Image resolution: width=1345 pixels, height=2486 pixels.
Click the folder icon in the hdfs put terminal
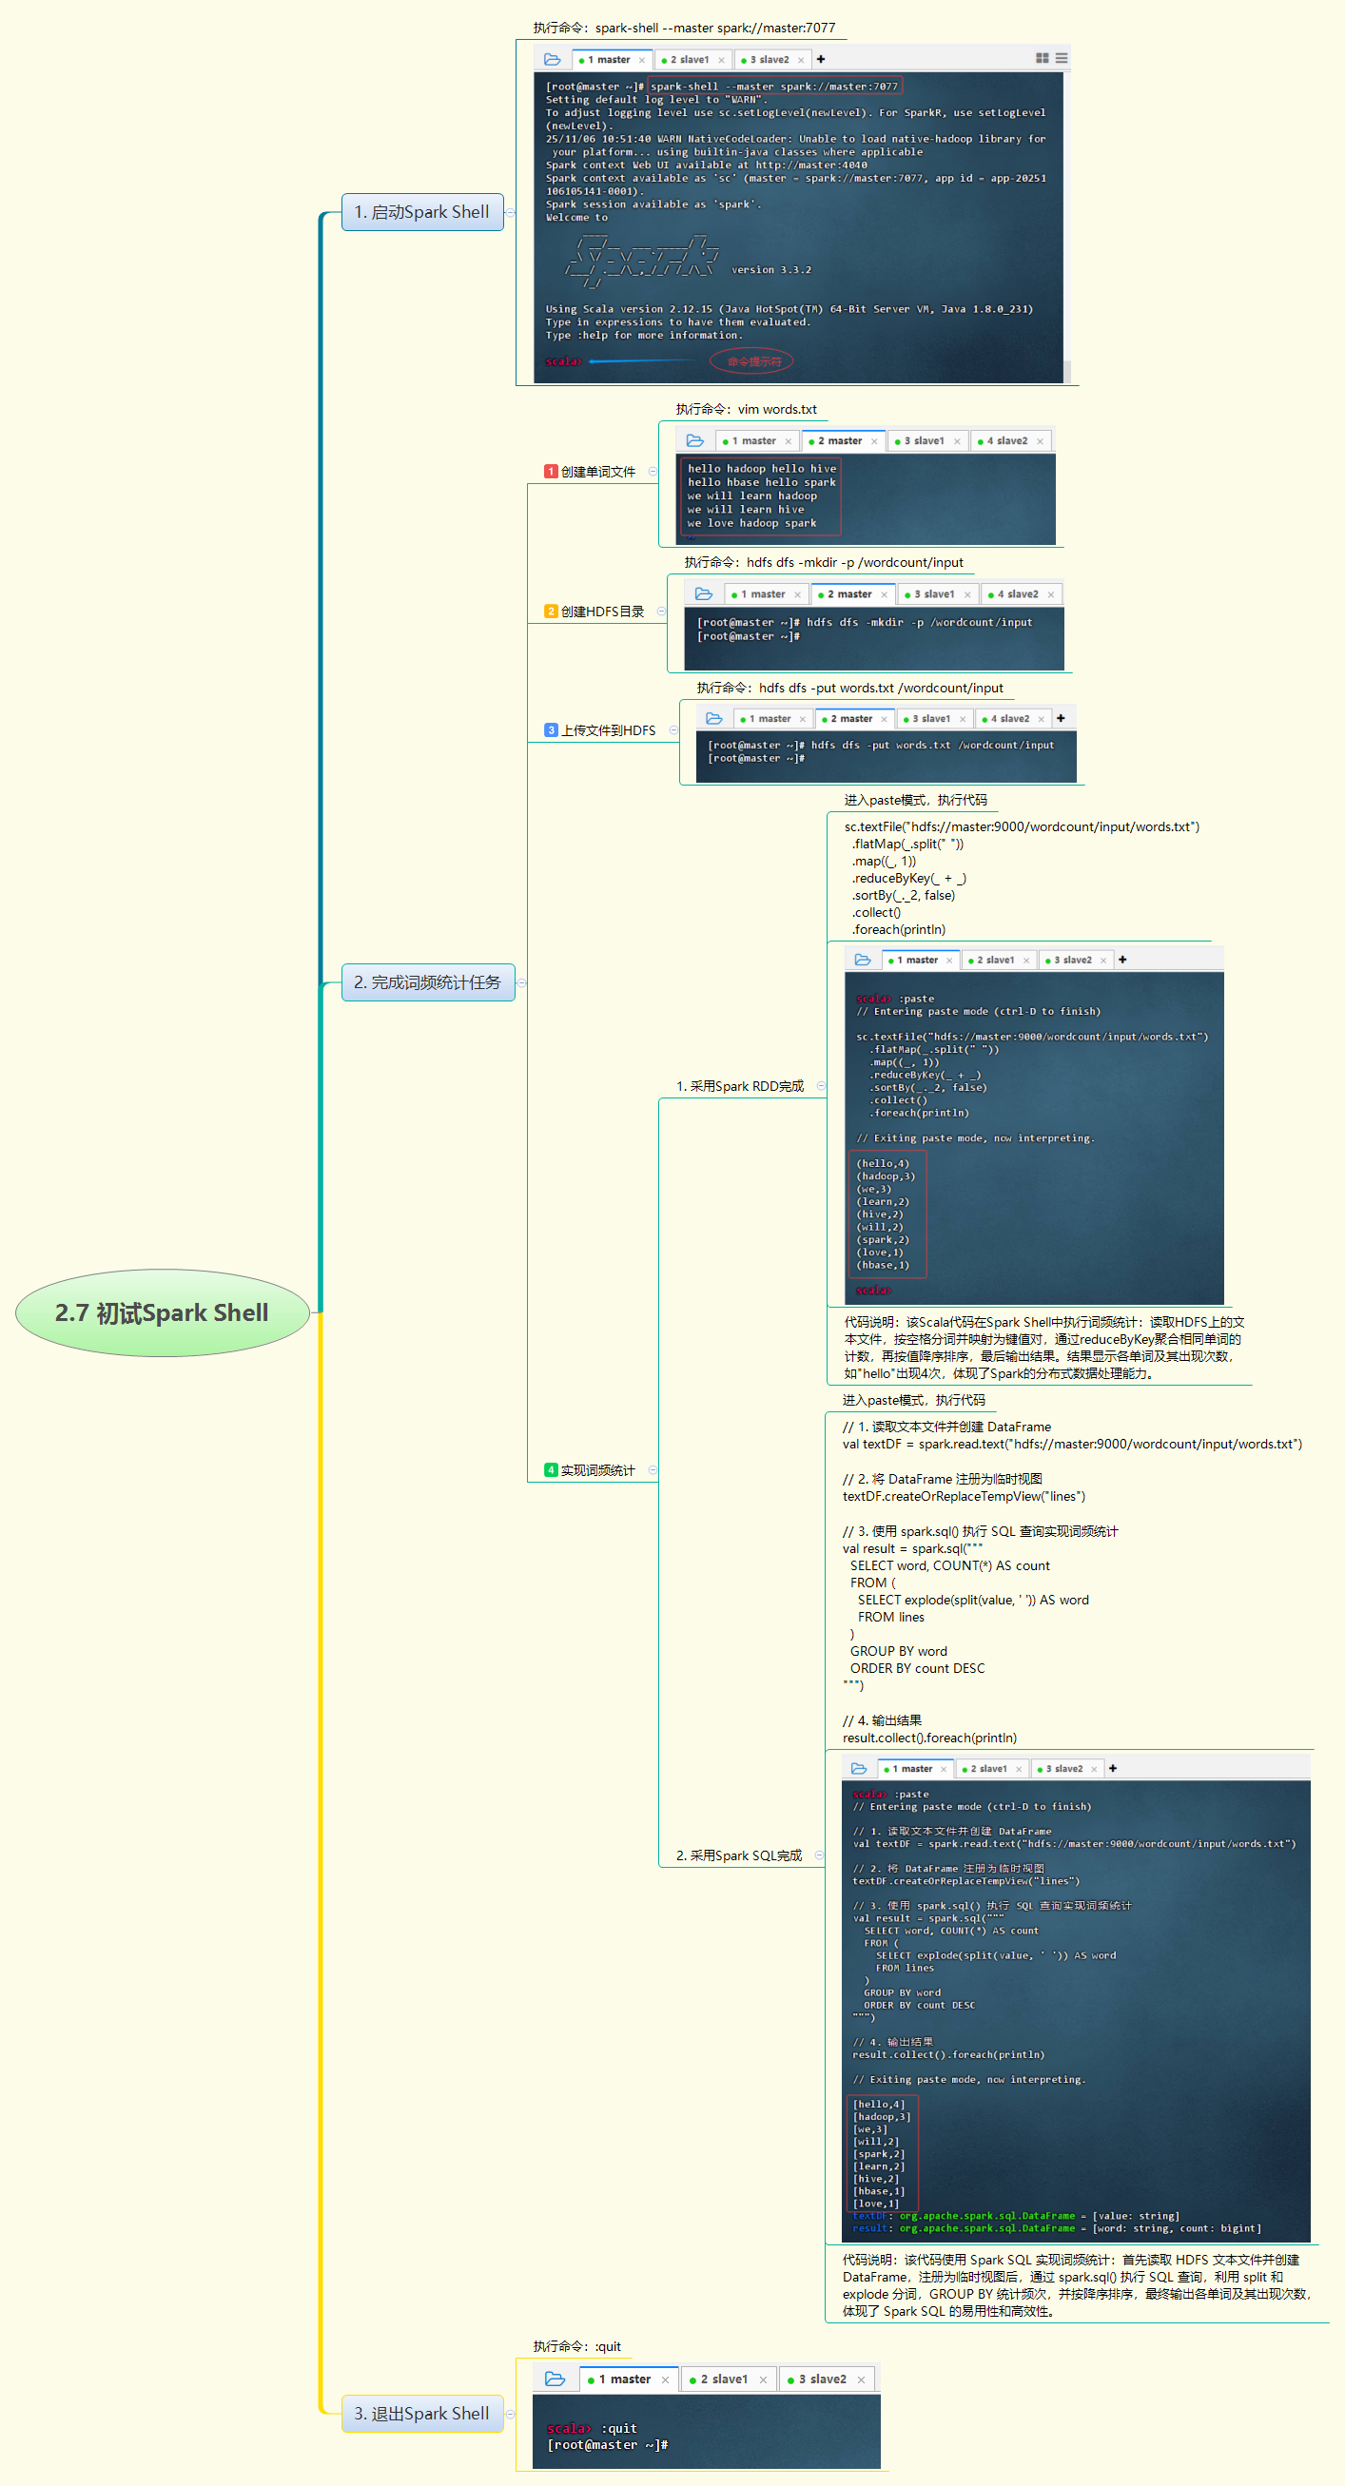coord(714,718)
